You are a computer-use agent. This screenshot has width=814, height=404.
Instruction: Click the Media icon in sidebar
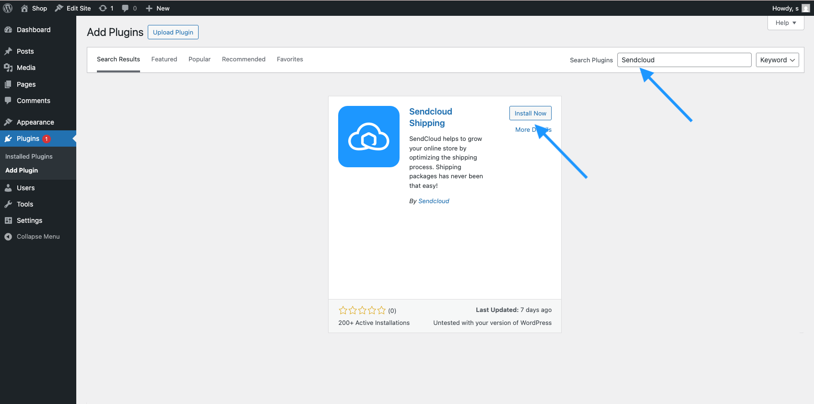tap(8, 68)
